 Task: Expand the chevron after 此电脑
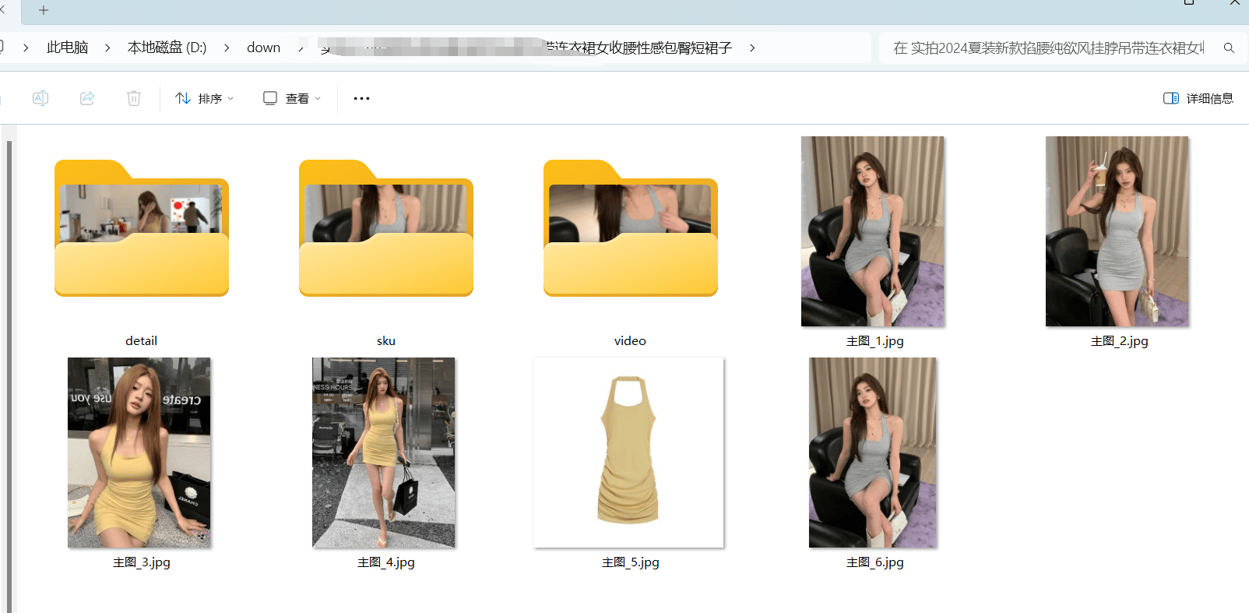point(107,48)
